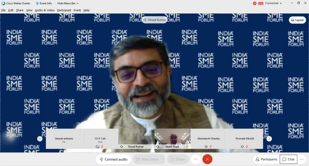This screenshot has width=309, height=166.
Task: Click the Cisco Webex Events app icon
Action: point(3,3)
